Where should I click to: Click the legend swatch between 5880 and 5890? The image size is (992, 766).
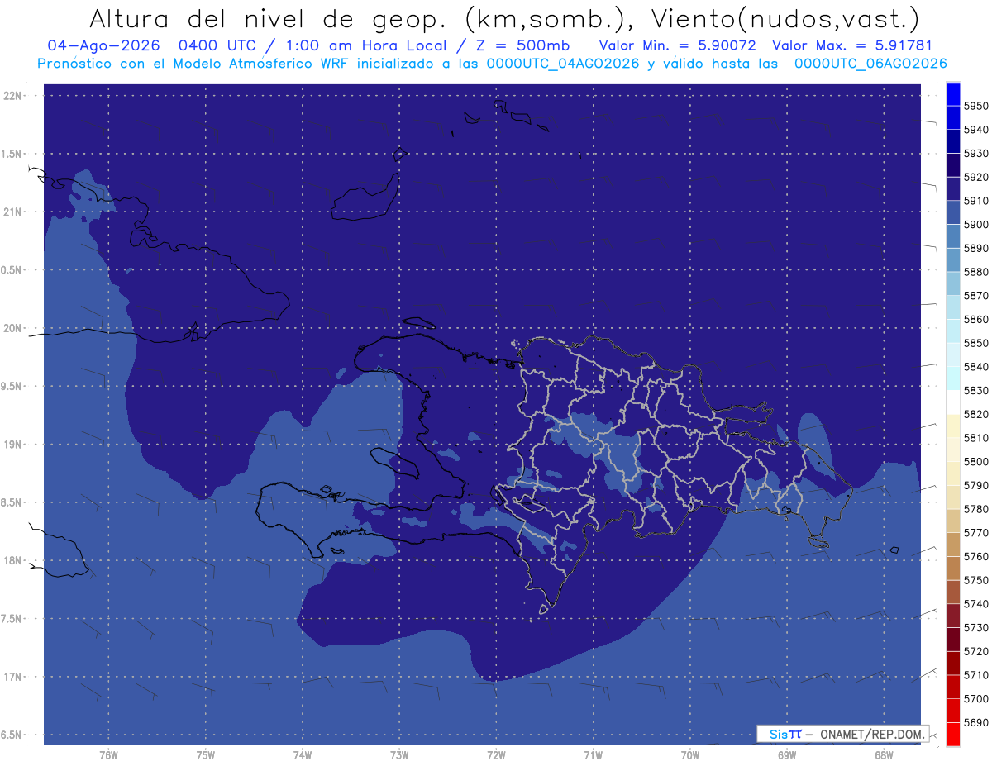pos(953,260)
